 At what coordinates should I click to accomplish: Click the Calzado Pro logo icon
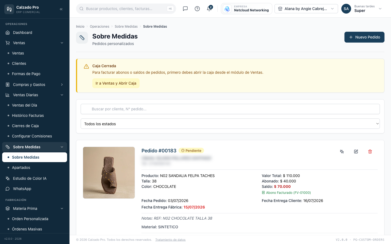9,9
